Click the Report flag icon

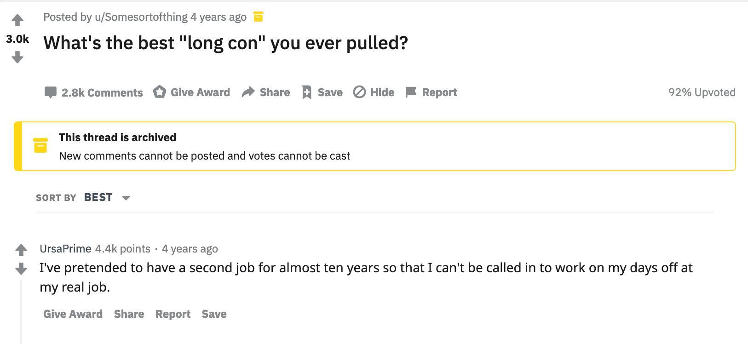coord(411,92)
